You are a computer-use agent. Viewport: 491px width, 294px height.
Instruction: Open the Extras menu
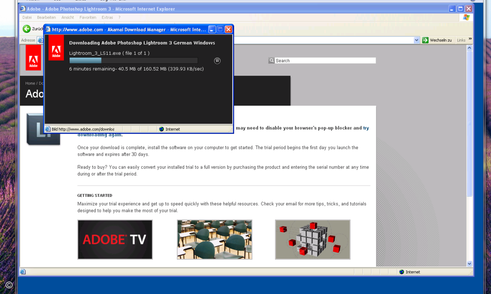pyautogui.click(x=107, y=18)
